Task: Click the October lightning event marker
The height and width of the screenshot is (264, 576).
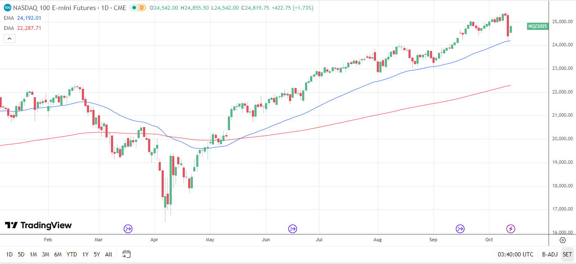Action: pyautogui.click(x=511, y=229)
